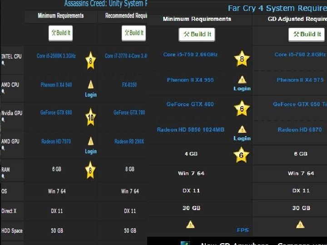This screenshot has width=327, height=245.
Task: Click the Login link beside Radeon HD 5850
Action: pos(242,138)
